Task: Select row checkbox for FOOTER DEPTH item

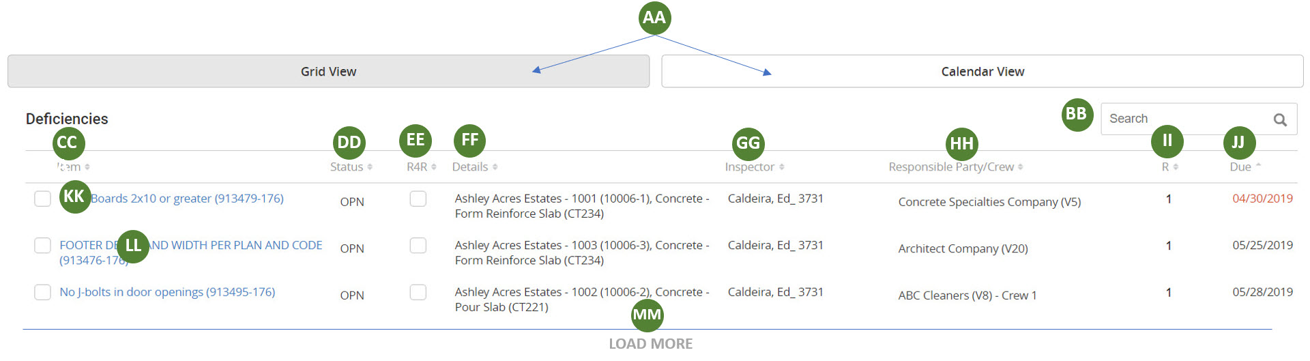Action: click(x=42, y=245)
